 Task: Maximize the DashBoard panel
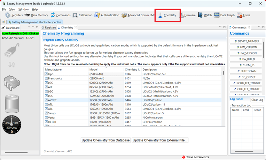[37, 27]
